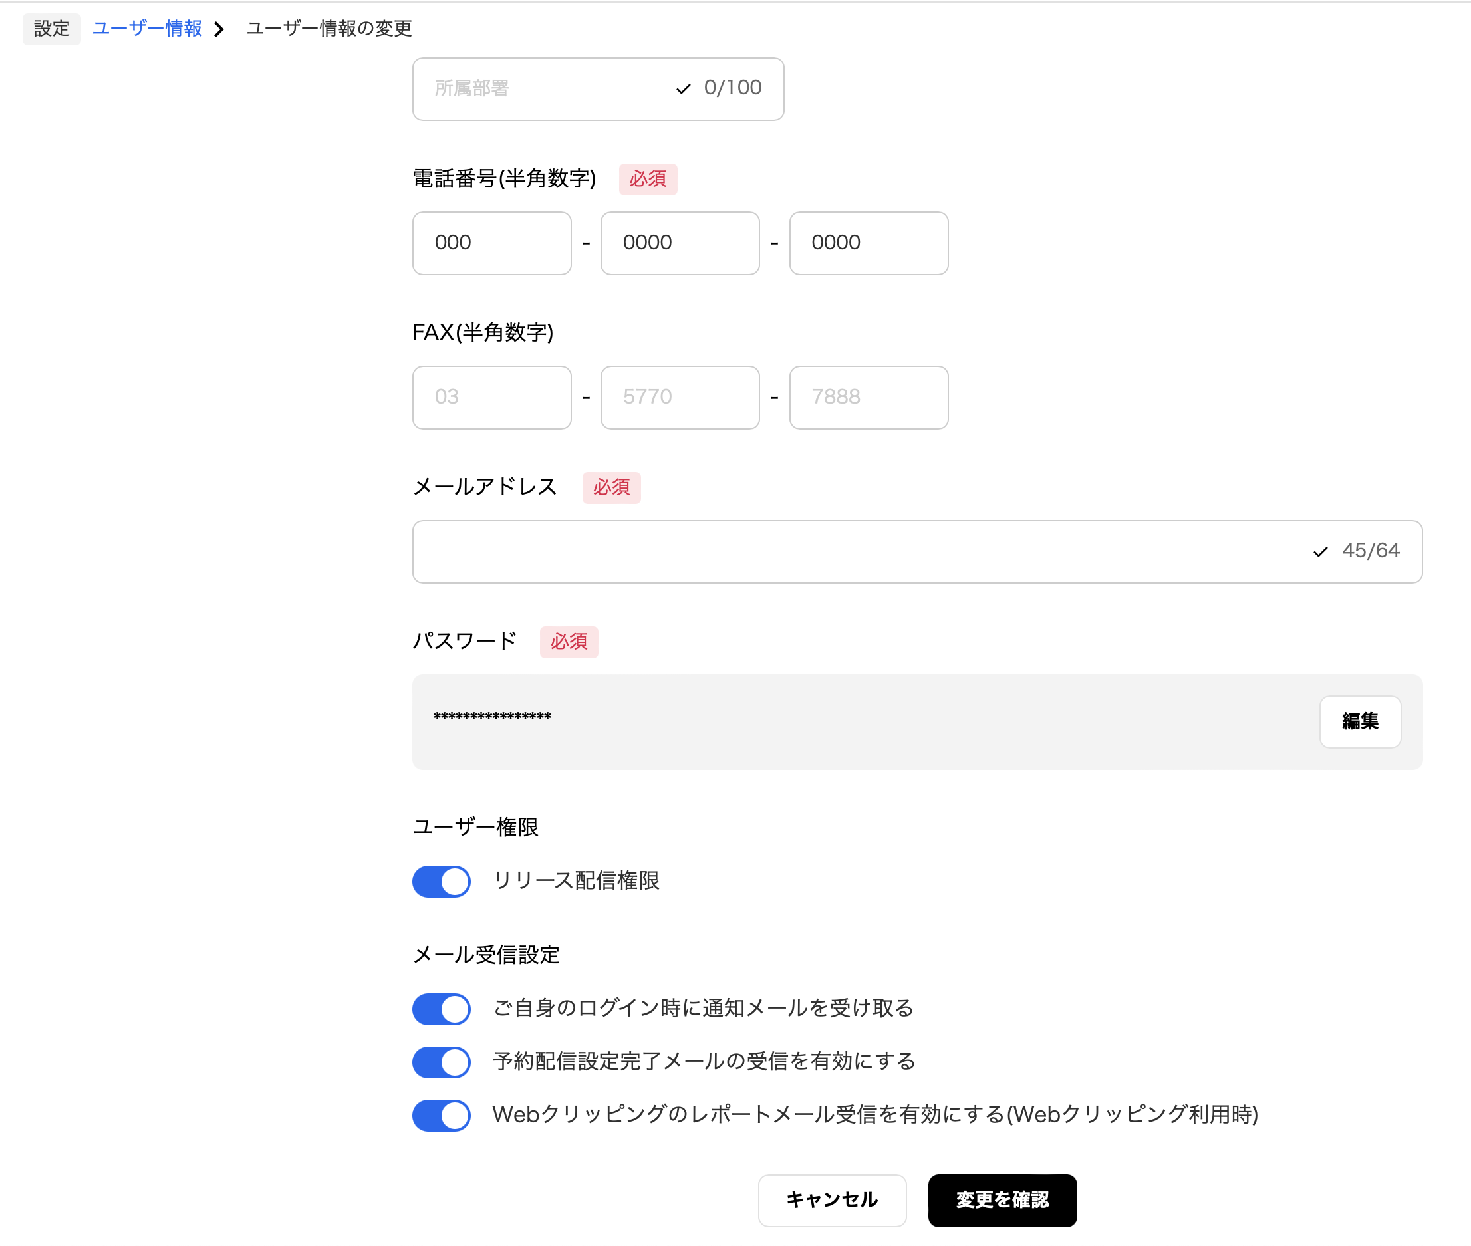
Task: Click the FAX area code field showing 03
Action: click(491, 397)
